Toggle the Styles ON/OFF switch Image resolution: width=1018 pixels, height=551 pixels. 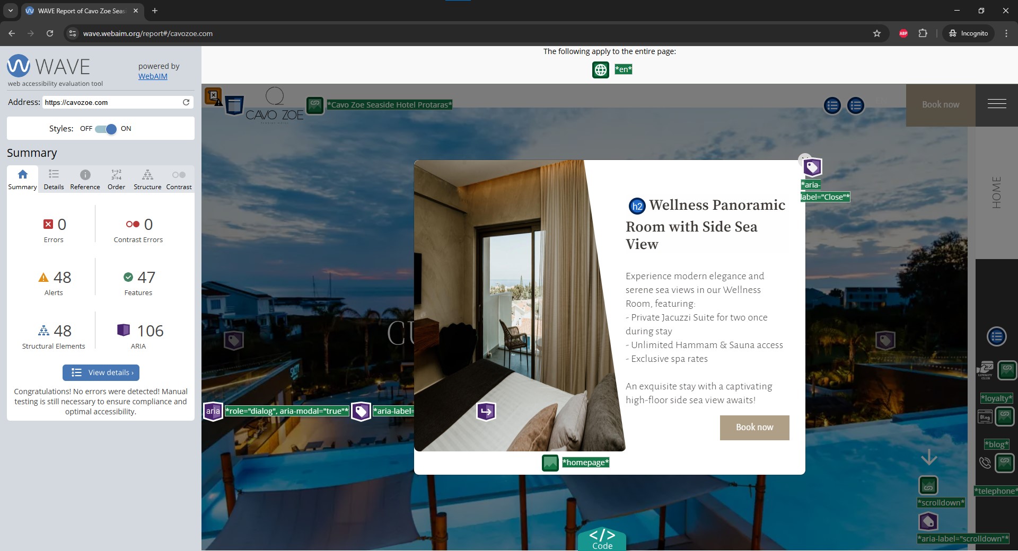[x=106, y=129]
